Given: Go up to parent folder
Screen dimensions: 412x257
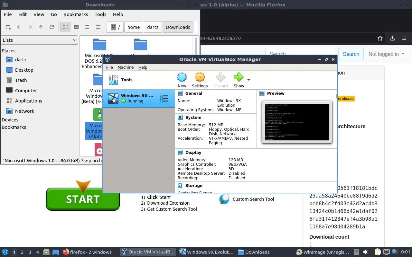Looking at the screenshot, I should (41, 27).
